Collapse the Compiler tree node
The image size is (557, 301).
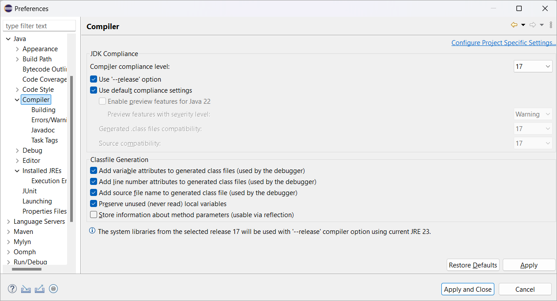tap(17, 100)
